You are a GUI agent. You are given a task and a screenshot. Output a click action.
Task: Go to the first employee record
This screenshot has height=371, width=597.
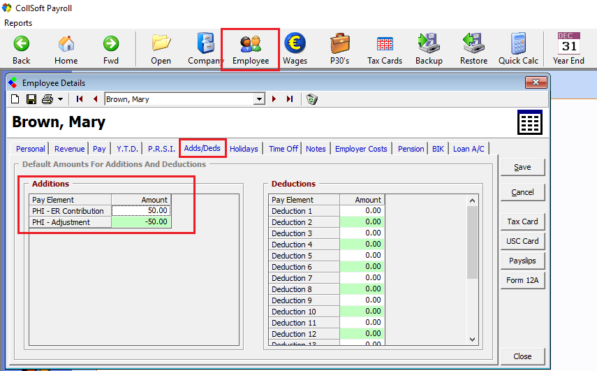pyautogui.click(x=80, y=99)
